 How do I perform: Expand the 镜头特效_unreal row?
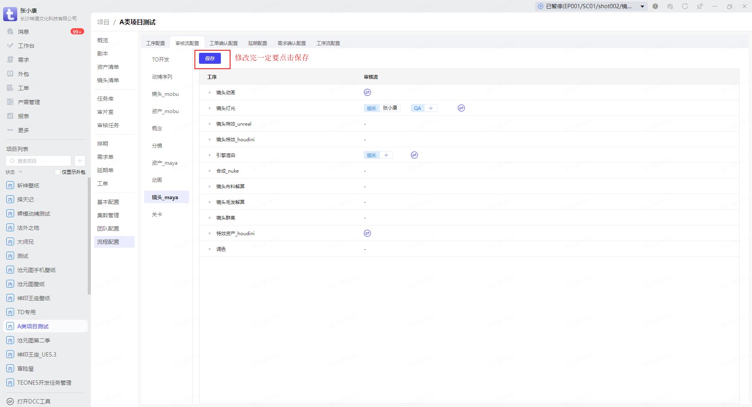(x=210, y=124)
